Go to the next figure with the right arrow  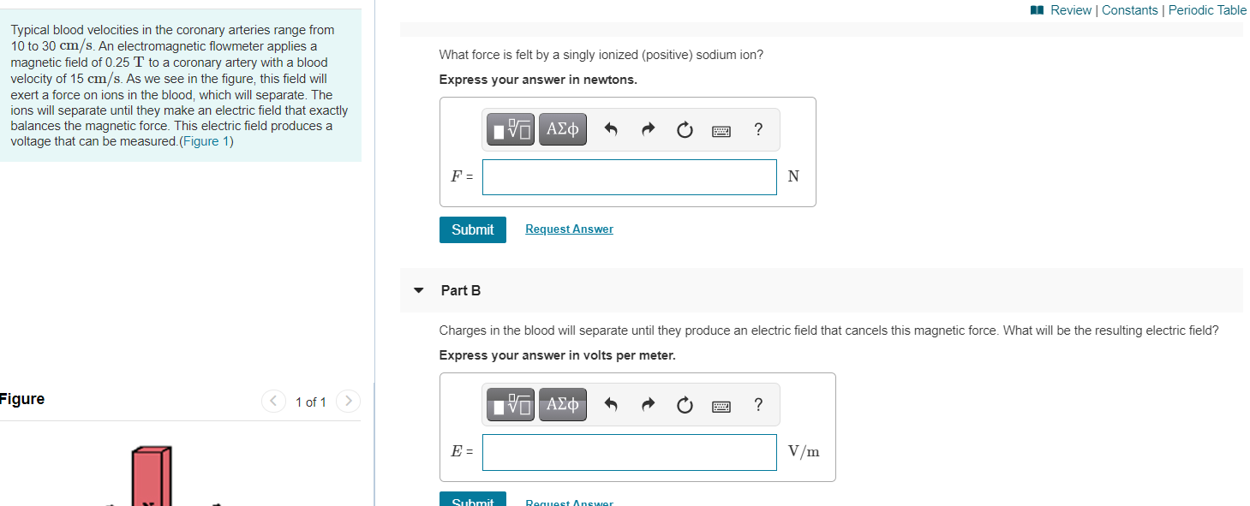coord(348,401)
